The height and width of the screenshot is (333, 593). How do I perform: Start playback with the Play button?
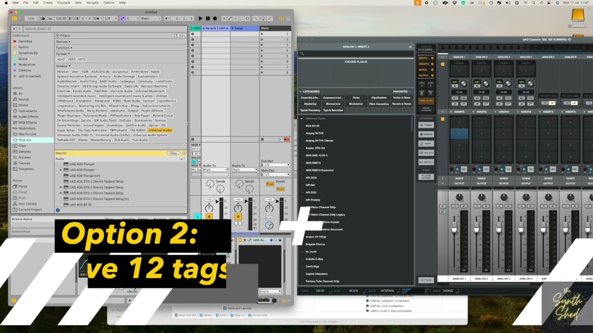pyautogui.click(x=201, y=18)
